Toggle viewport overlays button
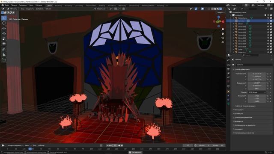 click(203, 9)
